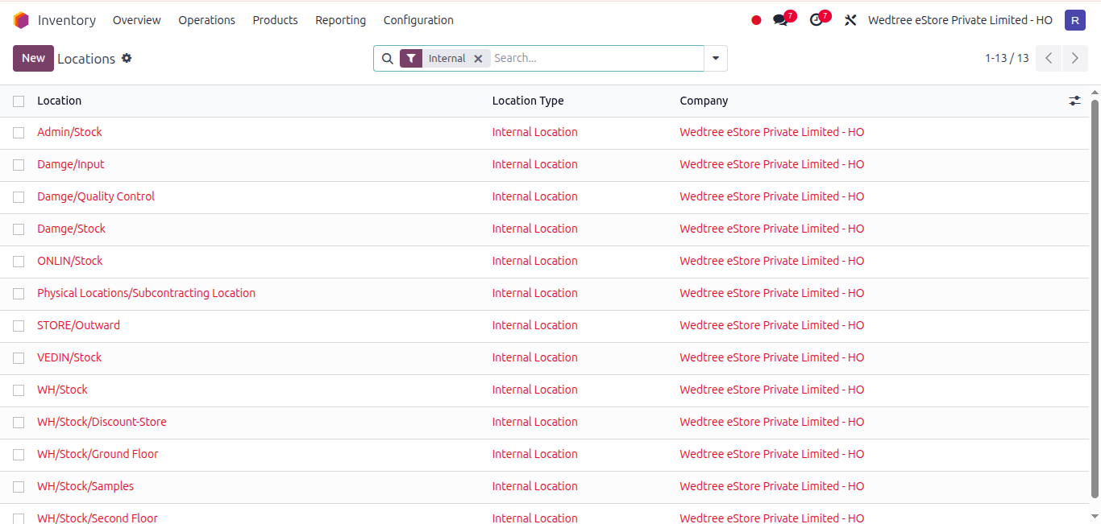Image resolution: width=1101 pixels, height=524 pixels.
Task: Open the Damge/Input location
Action: click(71, 164)
